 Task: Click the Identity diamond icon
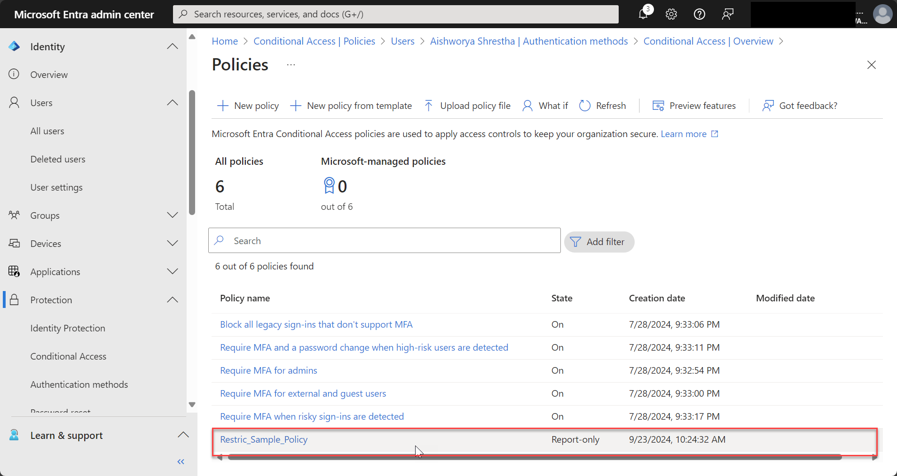(14, 46)
